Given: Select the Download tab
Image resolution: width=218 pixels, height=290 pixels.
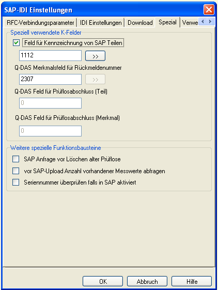Looking at the screenshot, I should coord(140,23).
